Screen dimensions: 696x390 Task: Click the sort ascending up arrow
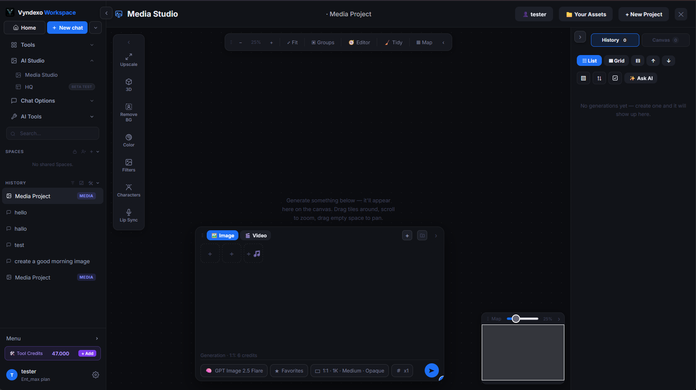point(653,61)
